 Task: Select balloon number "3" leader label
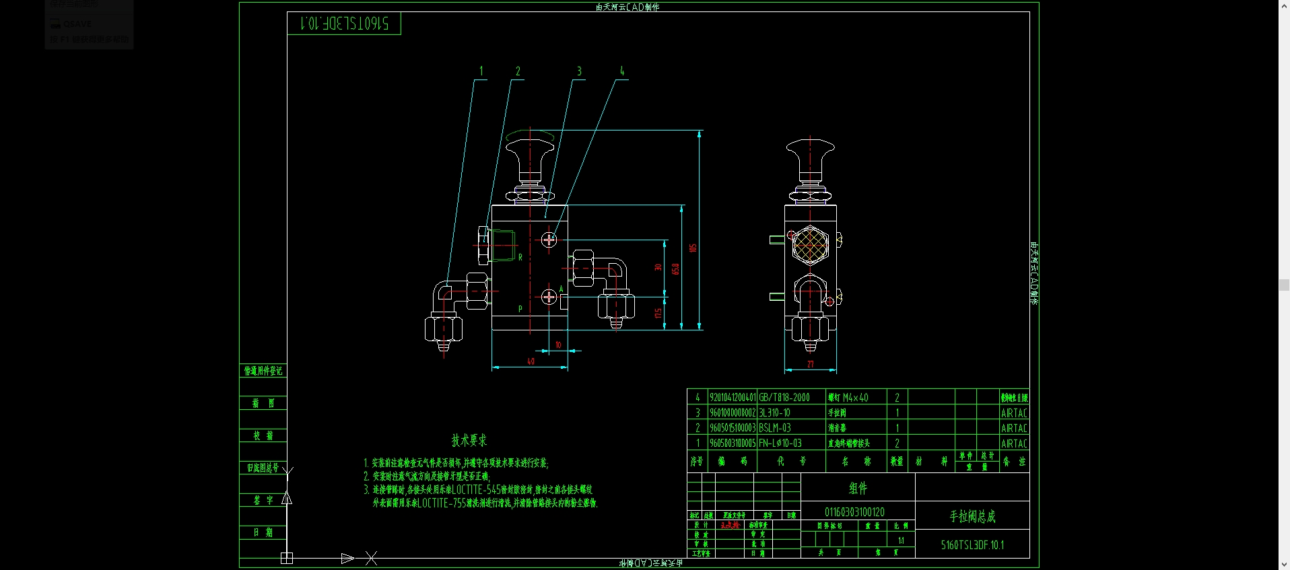click(579, 71)
